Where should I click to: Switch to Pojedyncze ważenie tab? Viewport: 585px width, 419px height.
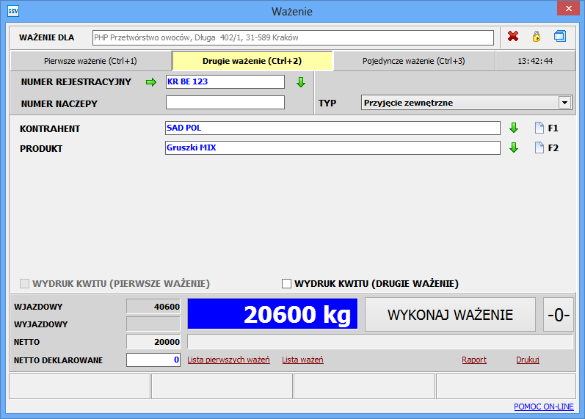[413, 61]
